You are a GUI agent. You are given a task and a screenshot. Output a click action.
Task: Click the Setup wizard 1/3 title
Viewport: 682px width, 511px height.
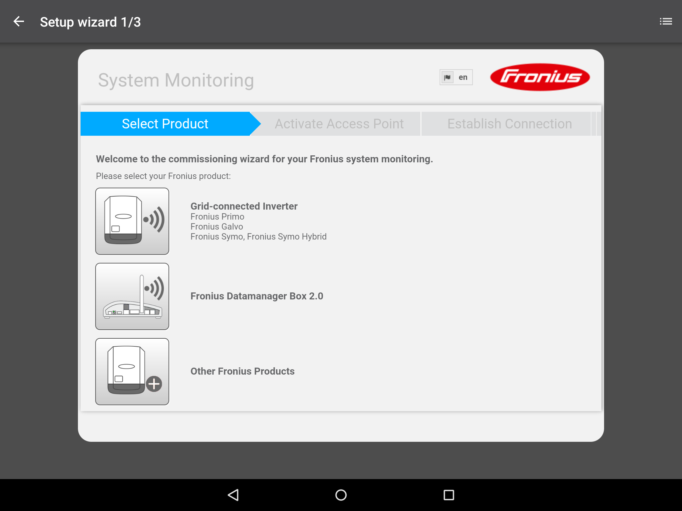[90, 22]
